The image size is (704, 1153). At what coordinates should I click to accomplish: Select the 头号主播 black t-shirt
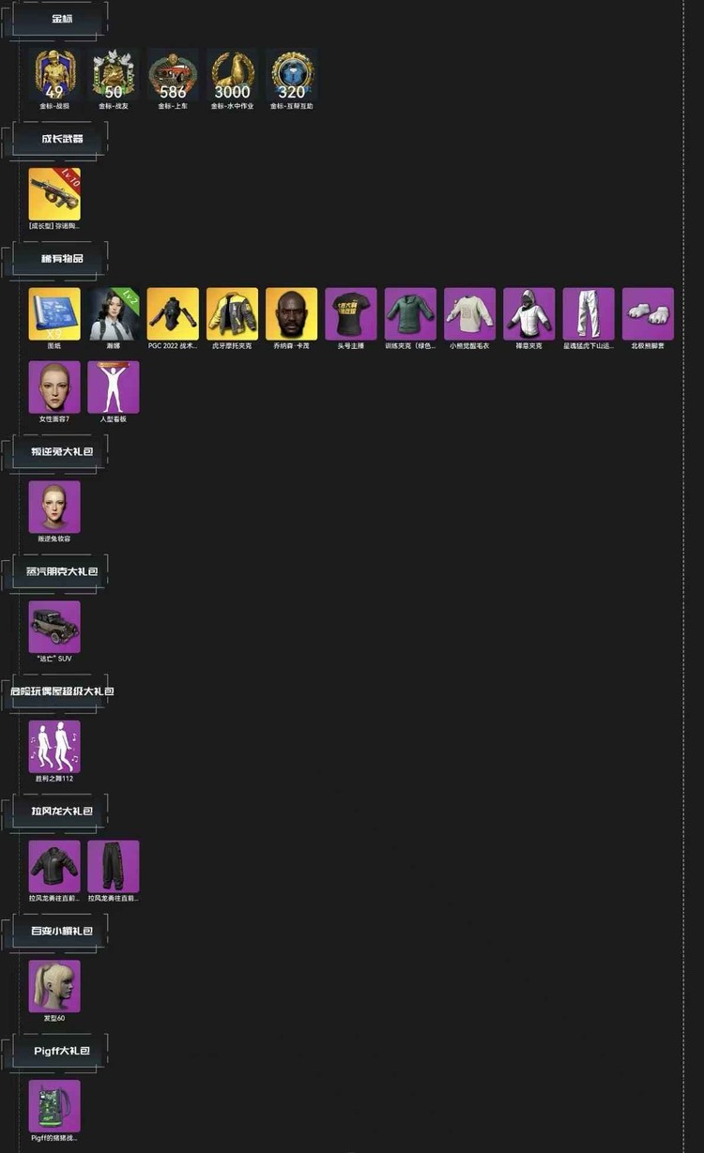tap(351, 313)
